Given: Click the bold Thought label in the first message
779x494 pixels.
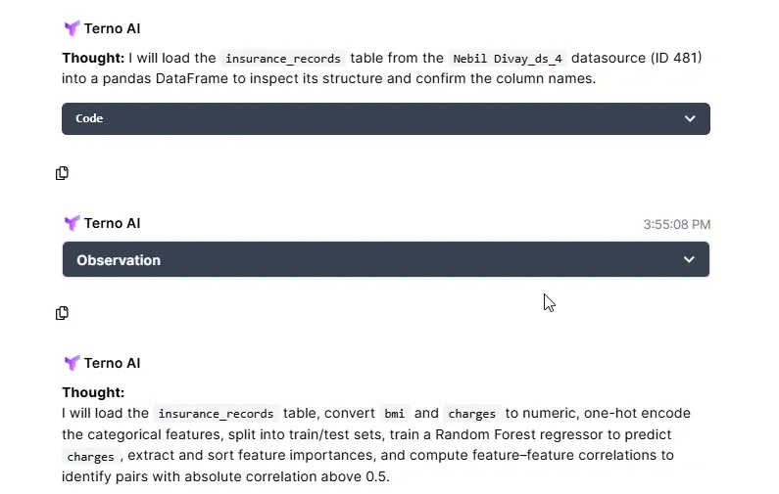Looking at the screenshot, I should click(x=93, y=58).
